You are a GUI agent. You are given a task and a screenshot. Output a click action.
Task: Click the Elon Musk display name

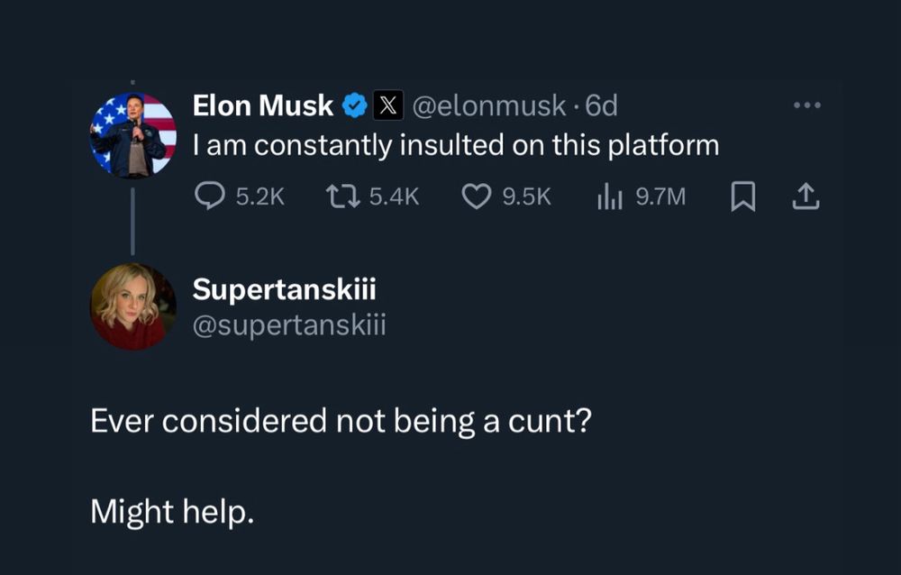tap(262, 106)
